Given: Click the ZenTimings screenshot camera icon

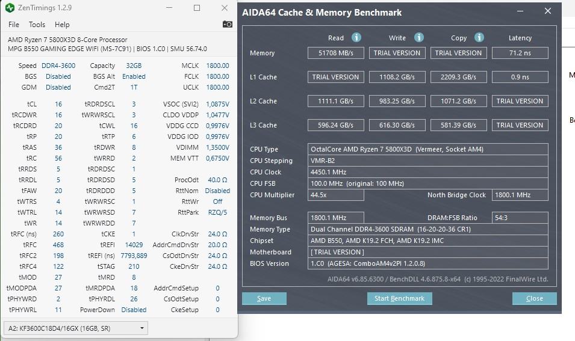Looking at the screenshot, I should coord(228,24).
